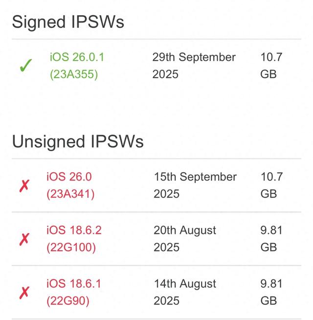This screenshot has width=313, height=320.
Task: Click the 15th September 2025 release date
Action: (195, 185)
